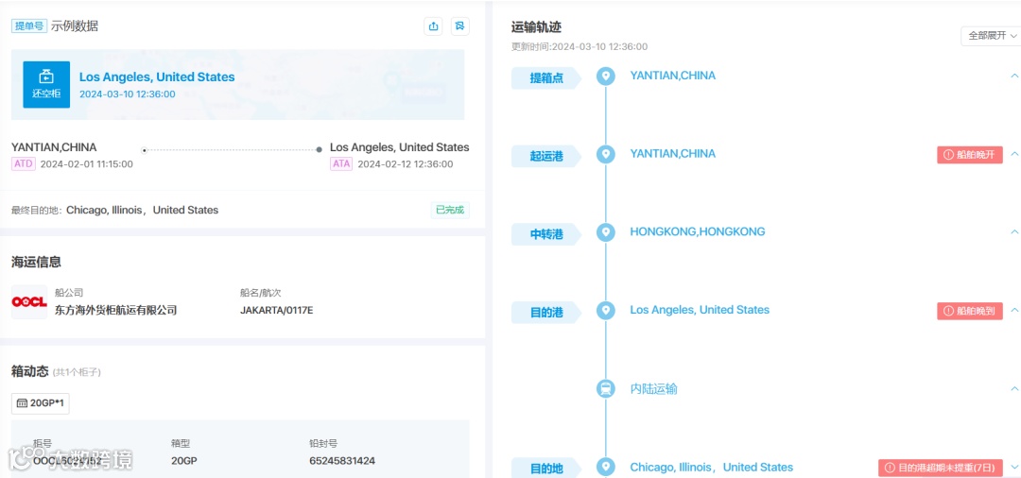This screenshot has width=1021, height=478.
Task: Click carrier name 东方海外货柜航运有限公司
Action: (x=116, y=310)
